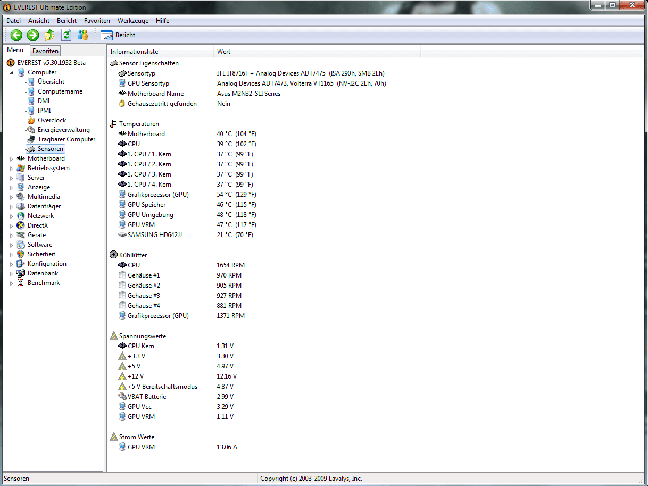This screenshot has height=486, width=648.
Task: Open the Hilfe menu
Action: tap(163, 21)
